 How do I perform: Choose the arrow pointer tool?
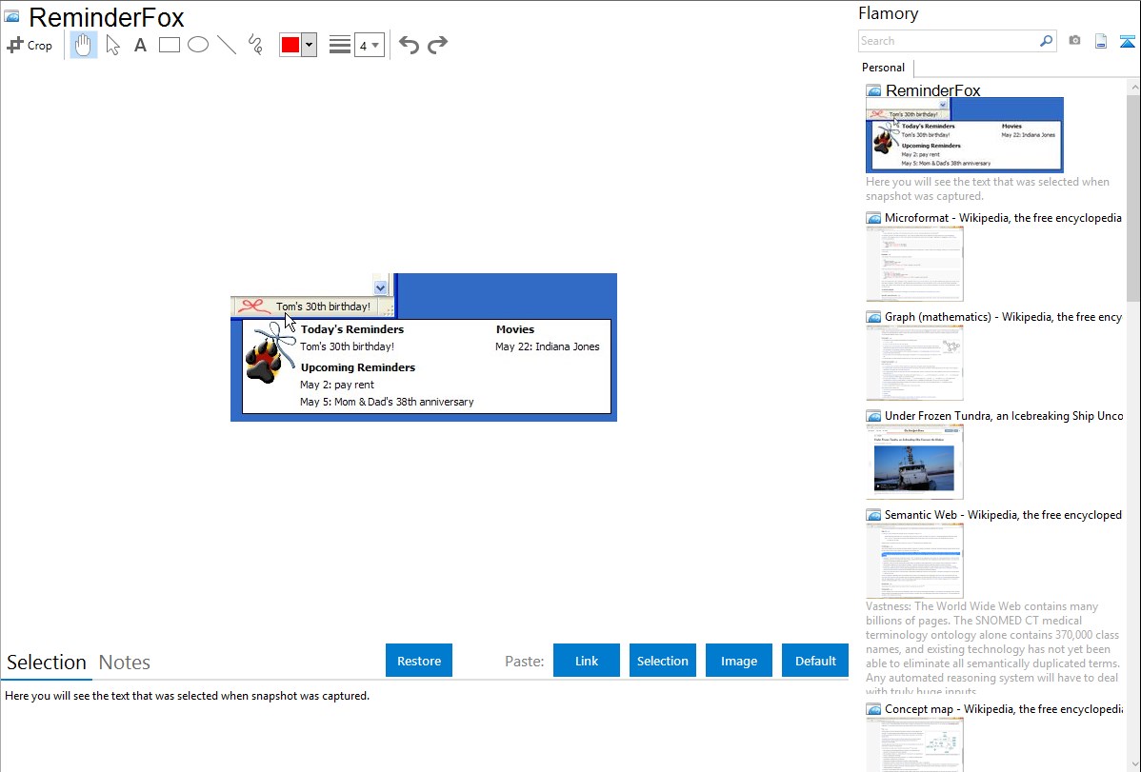click(112, 45)
